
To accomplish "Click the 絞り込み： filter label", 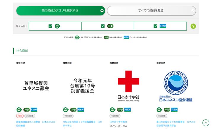I will coord(21,26).
